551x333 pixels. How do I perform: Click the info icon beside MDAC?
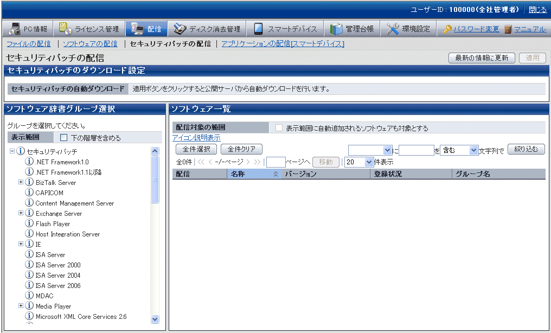pos(30,296)
